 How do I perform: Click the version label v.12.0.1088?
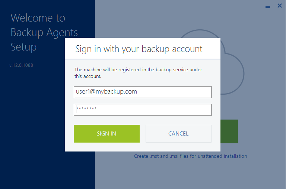[x=21, y=65]
